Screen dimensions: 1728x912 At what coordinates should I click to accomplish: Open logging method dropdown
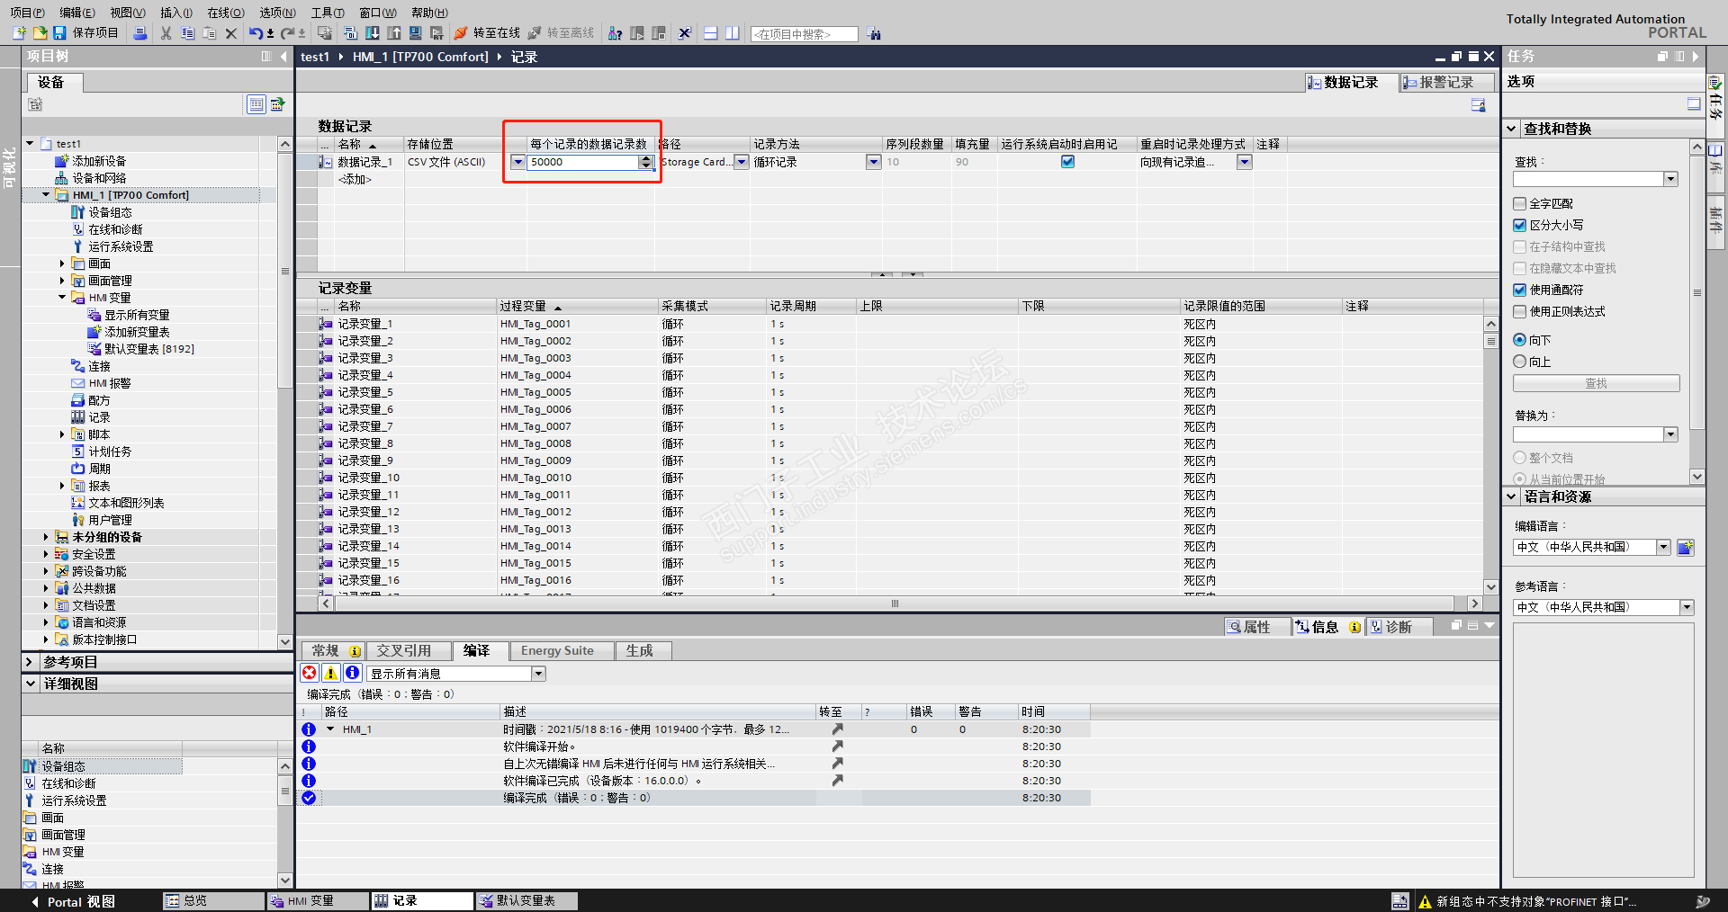(873, 162)
